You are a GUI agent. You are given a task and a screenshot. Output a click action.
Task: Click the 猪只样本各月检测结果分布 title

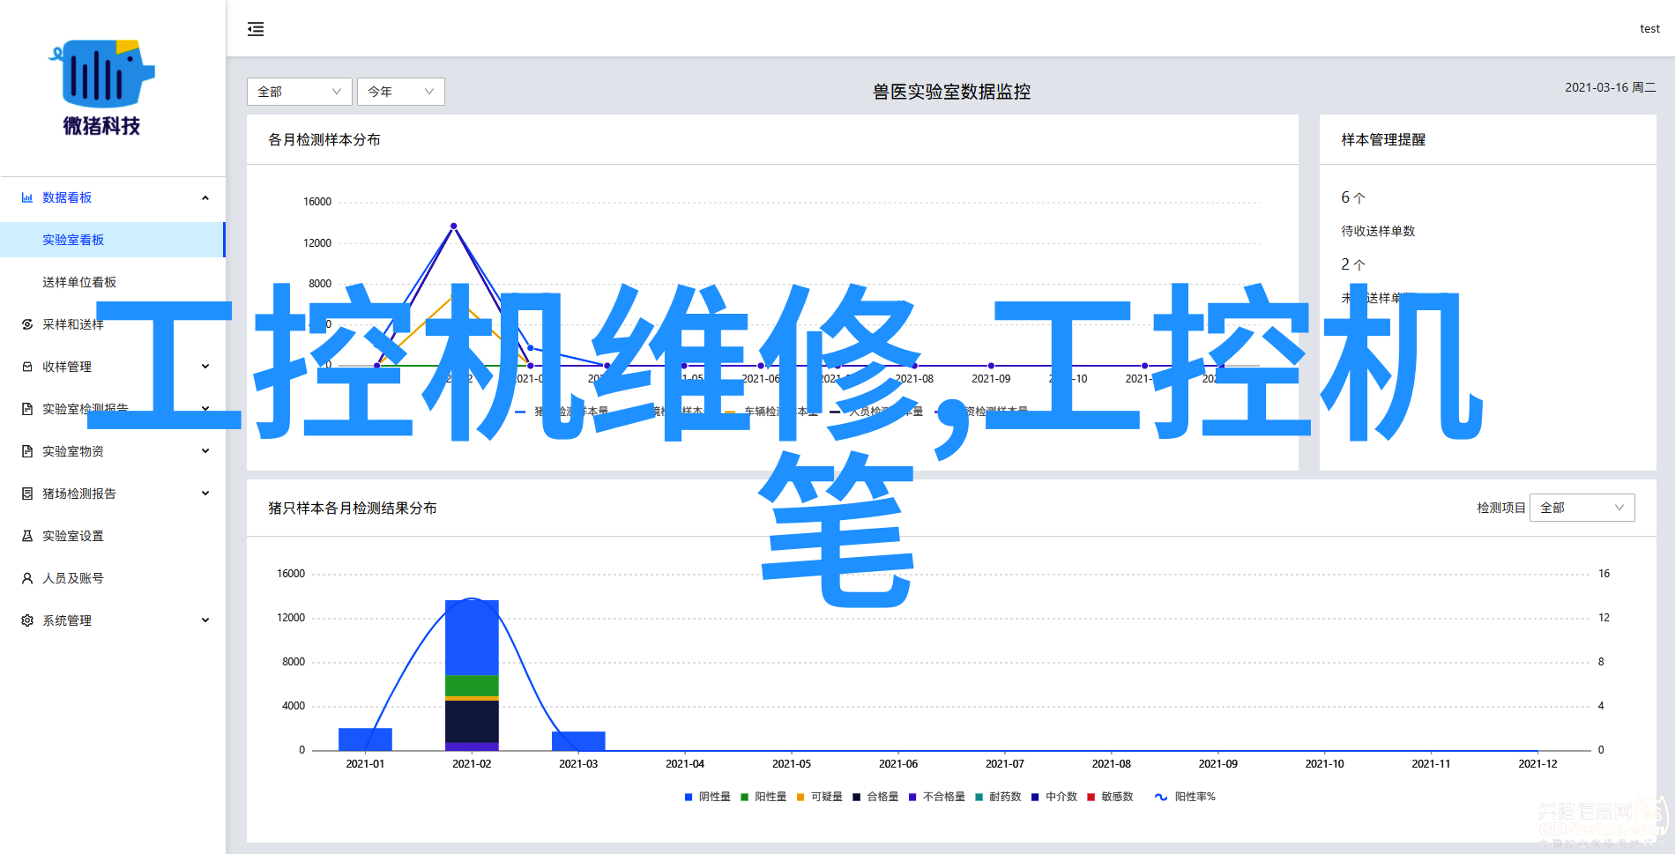tap(353, 508)
